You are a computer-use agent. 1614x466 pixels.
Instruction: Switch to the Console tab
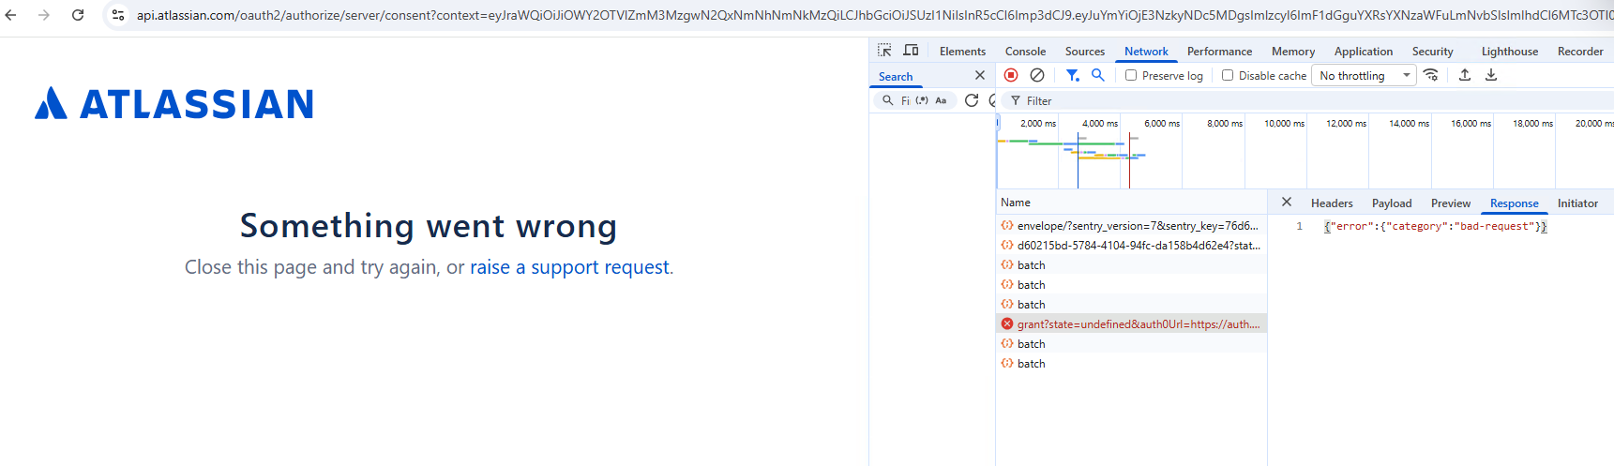(x=1025, y=52)
